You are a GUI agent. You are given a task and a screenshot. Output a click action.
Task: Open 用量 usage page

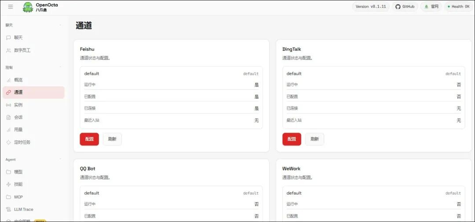click(33, 130)
